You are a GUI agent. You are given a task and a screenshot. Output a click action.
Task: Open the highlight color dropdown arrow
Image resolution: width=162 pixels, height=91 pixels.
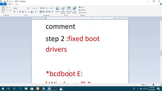pyautogui.click(x=37, y=12)
